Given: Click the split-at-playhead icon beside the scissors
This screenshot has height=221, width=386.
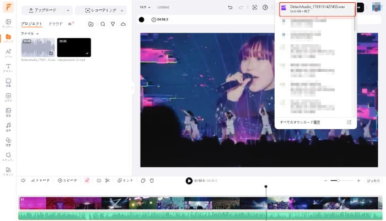Looking at the screenshot, I should [99, 181].
